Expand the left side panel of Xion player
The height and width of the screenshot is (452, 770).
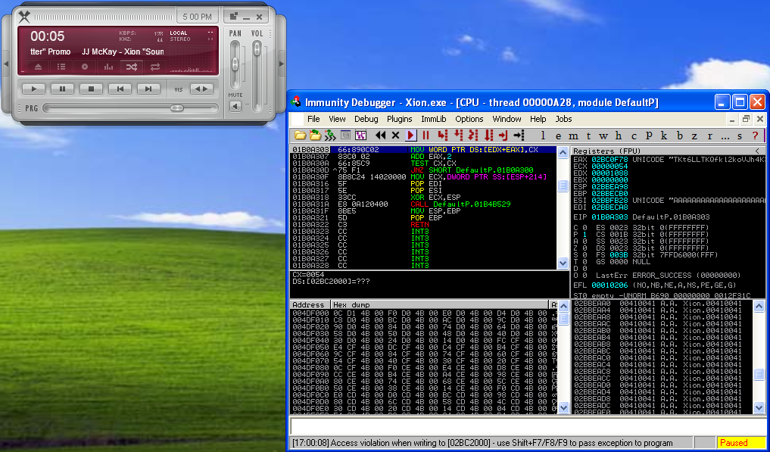pyautogui.click(x=7, y=64)
